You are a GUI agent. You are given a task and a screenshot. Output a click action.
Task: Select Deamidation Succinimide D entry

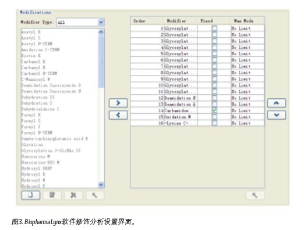click(x=51, y=85)
